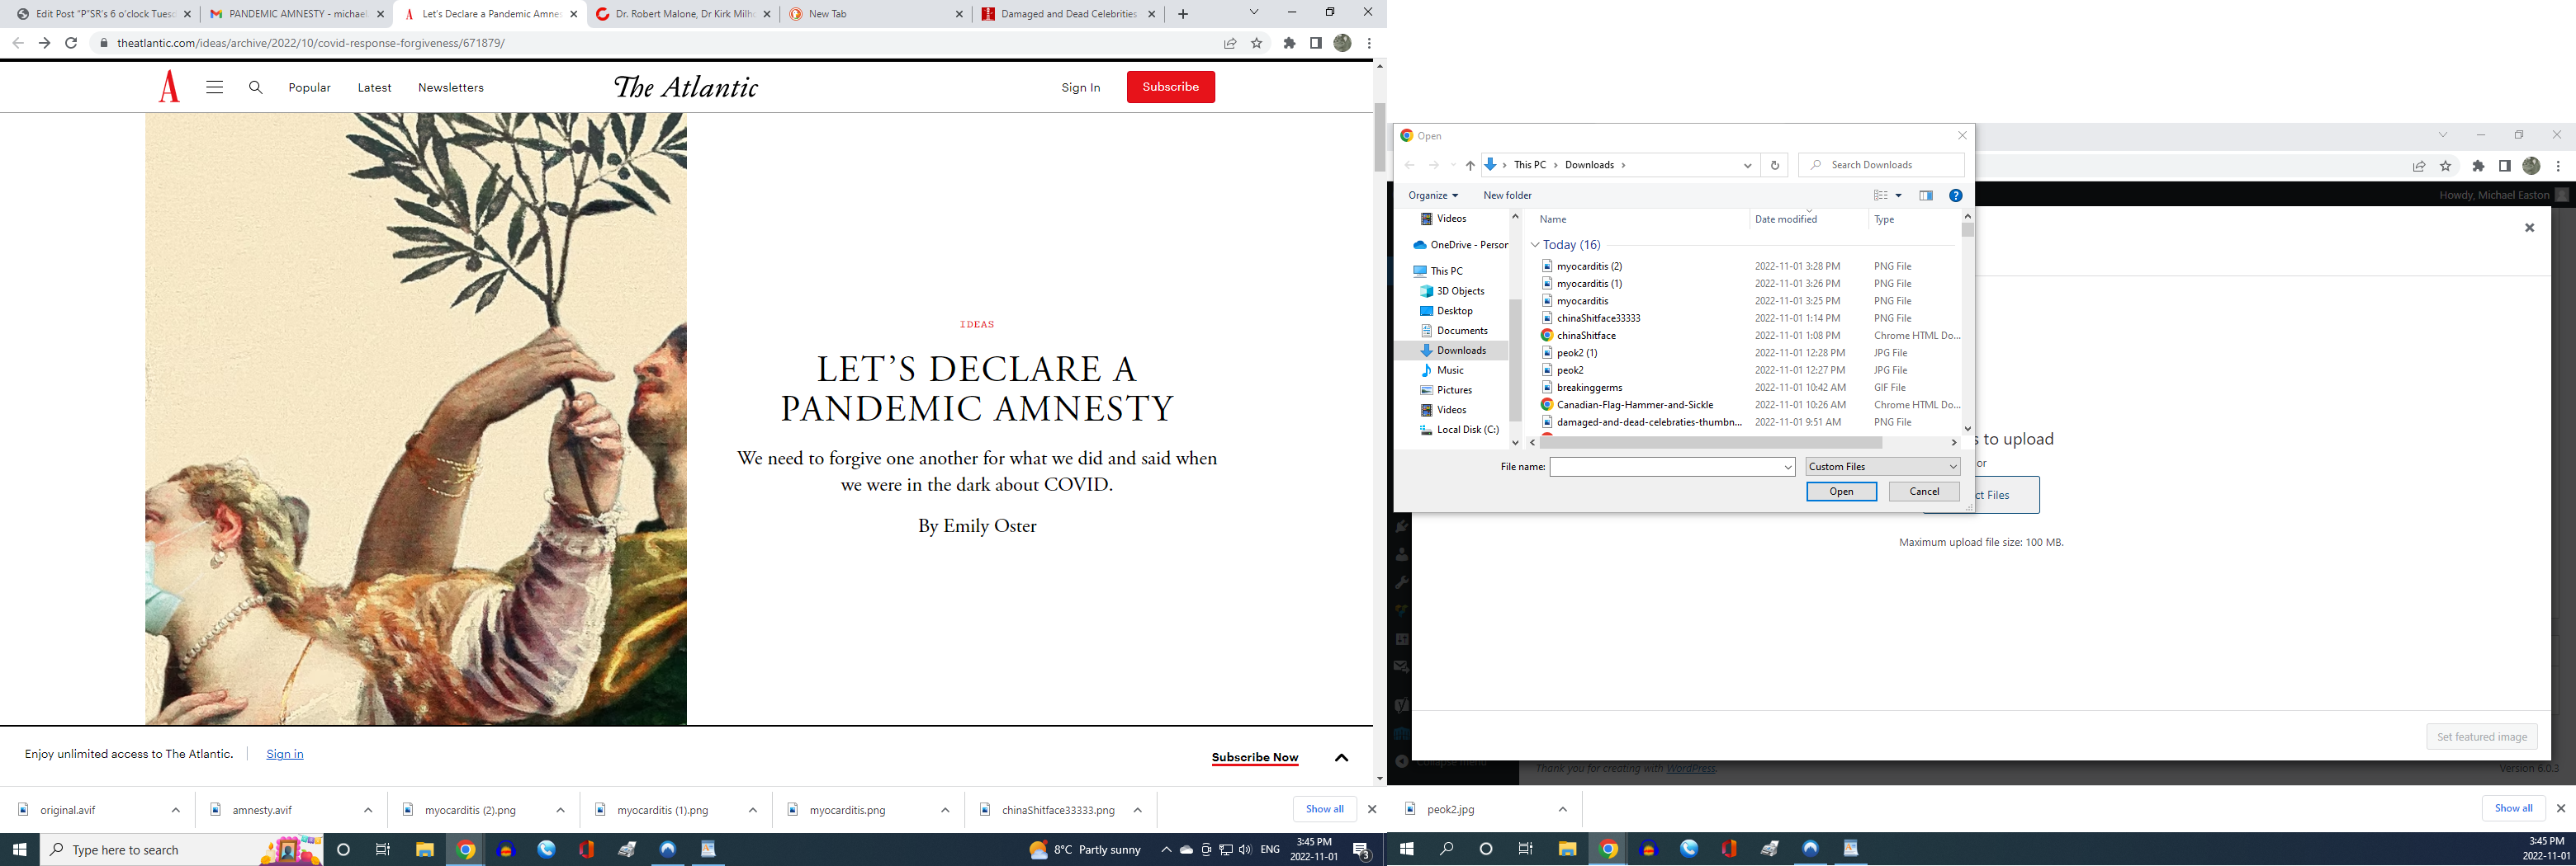
Task: Open File Explorer from the taskbar
Action: coord(425,850)
